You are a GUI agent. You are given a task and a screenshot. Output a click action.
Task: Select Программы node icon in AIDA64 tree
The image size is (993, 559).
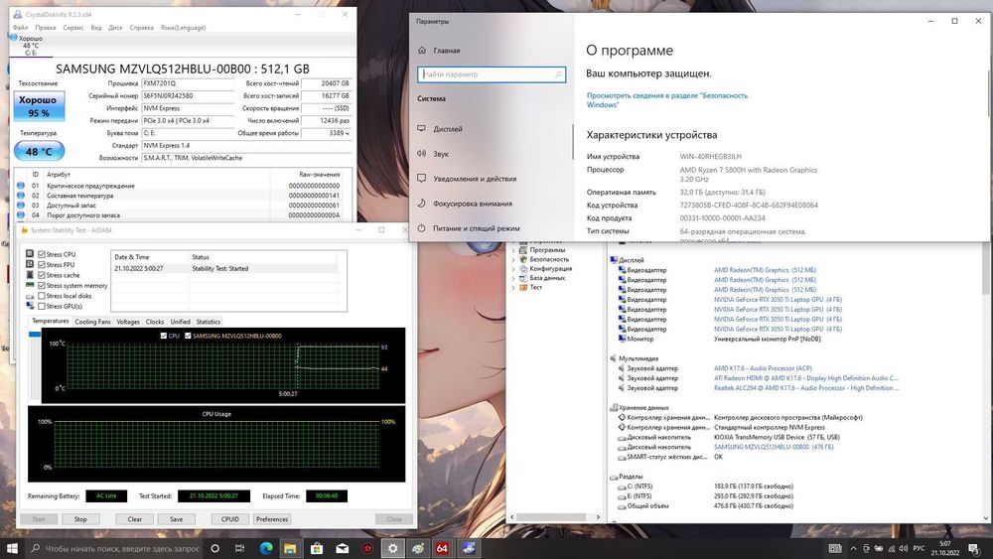tap(523, 250)
